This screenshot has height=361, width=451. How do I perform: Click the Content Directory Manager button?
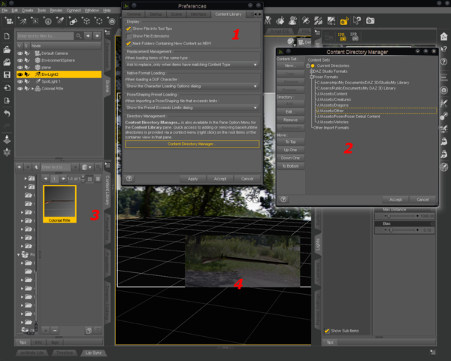click(192, 144)
